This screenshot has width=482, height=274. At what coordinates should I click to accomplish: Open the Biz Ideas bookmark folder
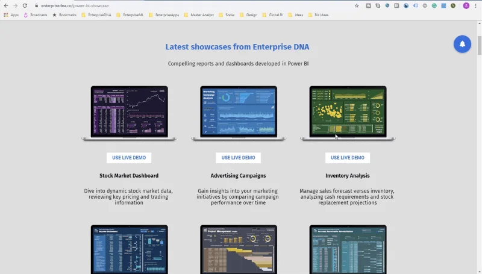point(318,14)
